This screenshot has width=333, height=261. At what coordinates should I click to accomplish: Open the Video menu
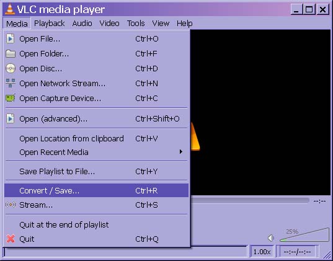[x=109, y=24]
